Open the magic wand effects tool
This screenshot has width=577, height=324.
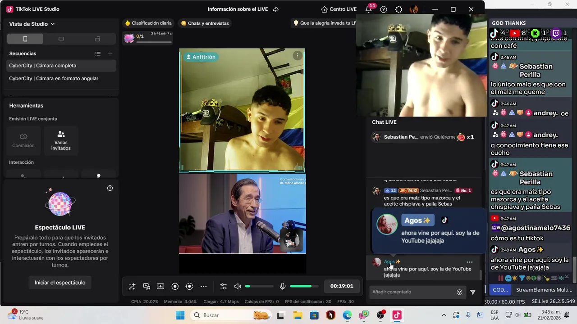(132, 286)
